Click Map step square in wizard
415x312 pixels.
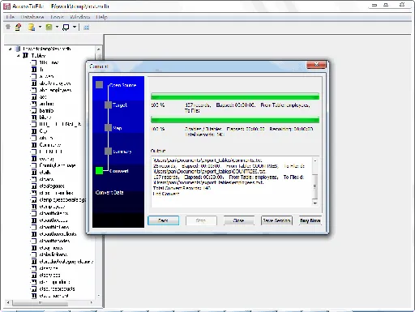point(108,128)
